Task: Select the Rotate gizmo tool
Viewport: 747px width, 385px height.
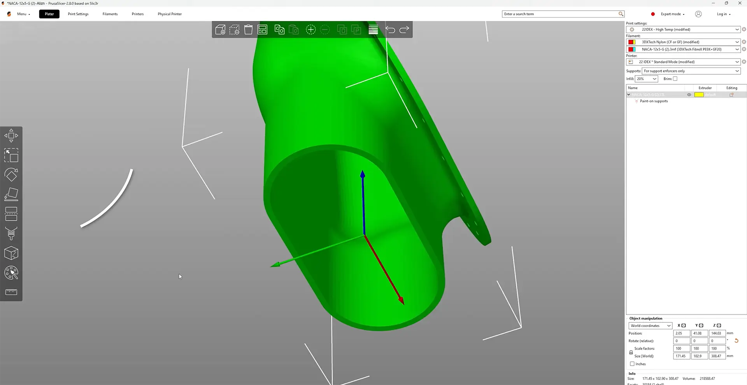Action: (11, 175)
